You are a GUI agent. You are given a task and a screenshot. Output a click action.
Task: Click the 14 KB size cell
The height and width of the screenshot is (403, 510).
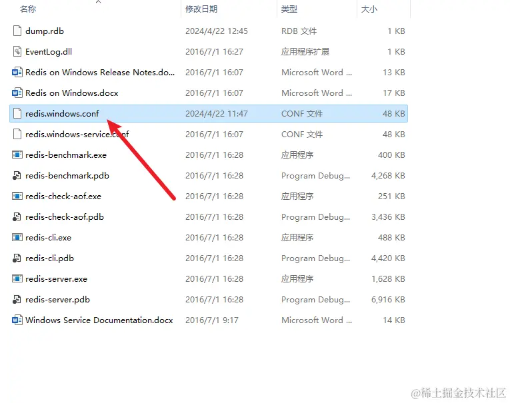[x=394, y=320]
